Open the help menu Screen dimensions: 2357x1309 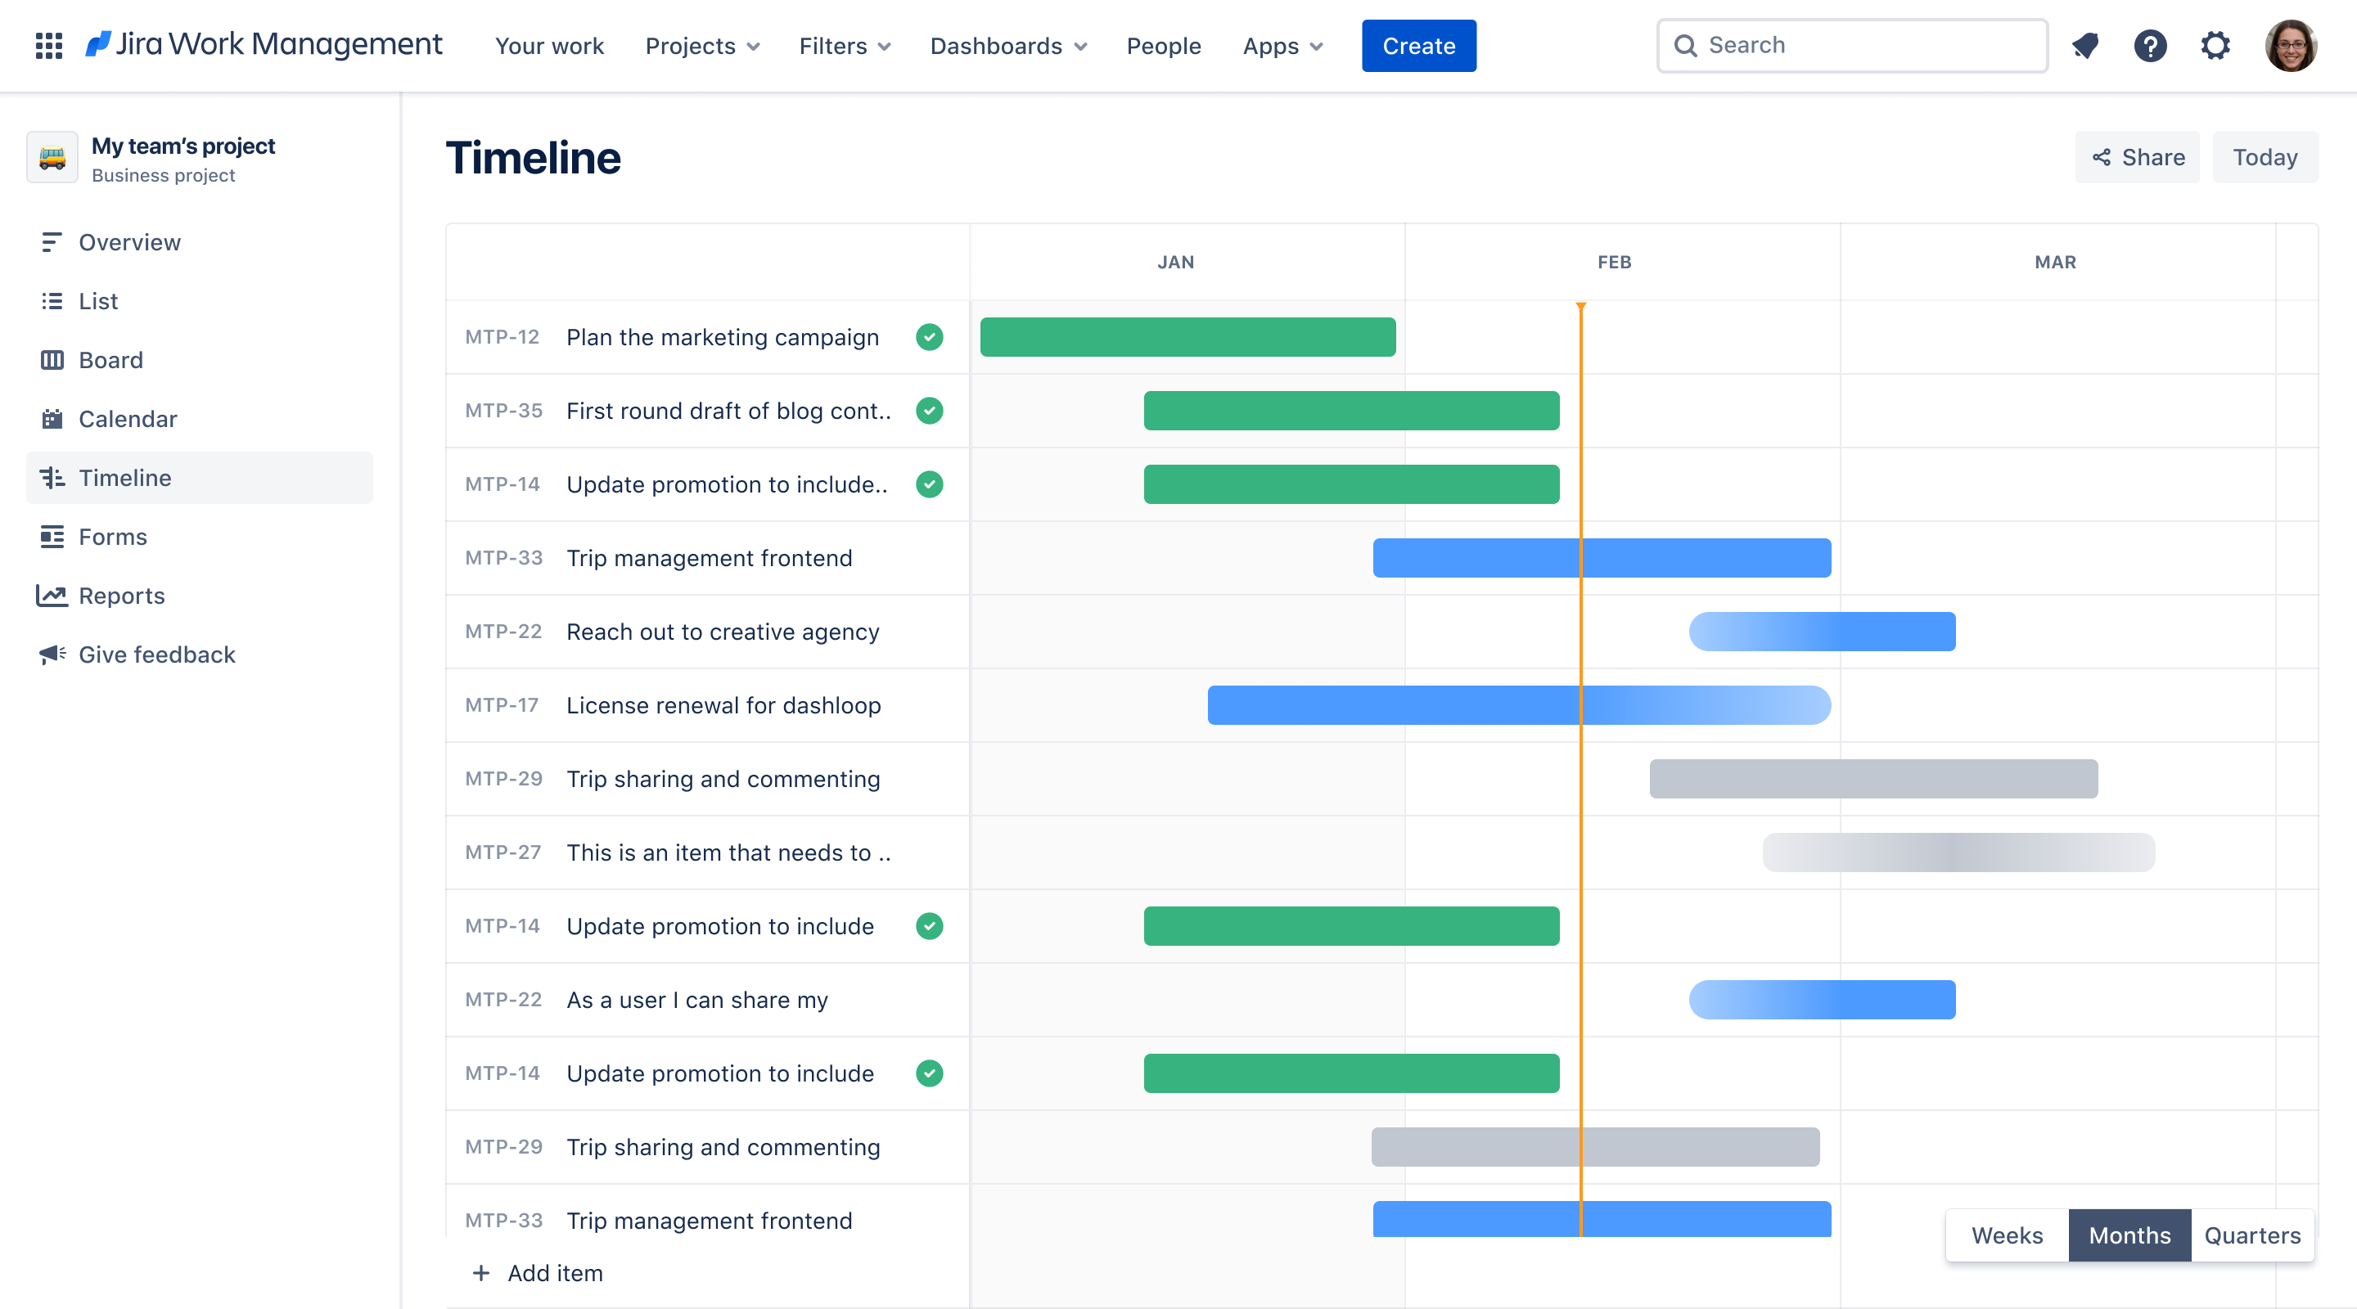2151,46
